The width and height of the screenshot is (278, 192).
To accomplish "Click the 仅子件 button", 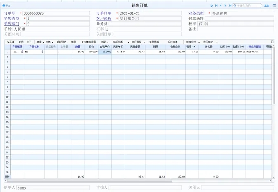I will pyautogui.click(x=11, y=42).
